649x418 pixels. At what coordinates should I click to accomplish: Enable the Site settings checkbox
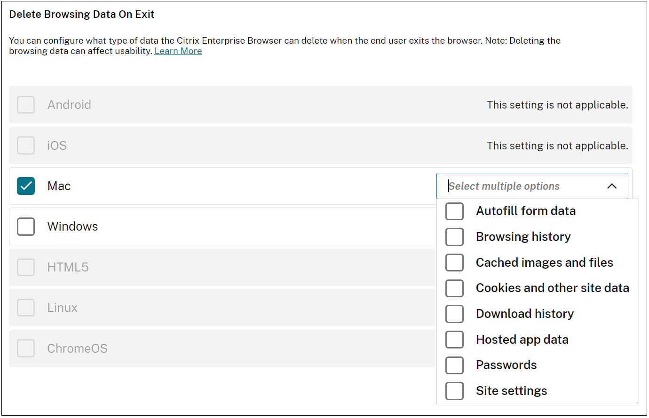pos(454,391)
